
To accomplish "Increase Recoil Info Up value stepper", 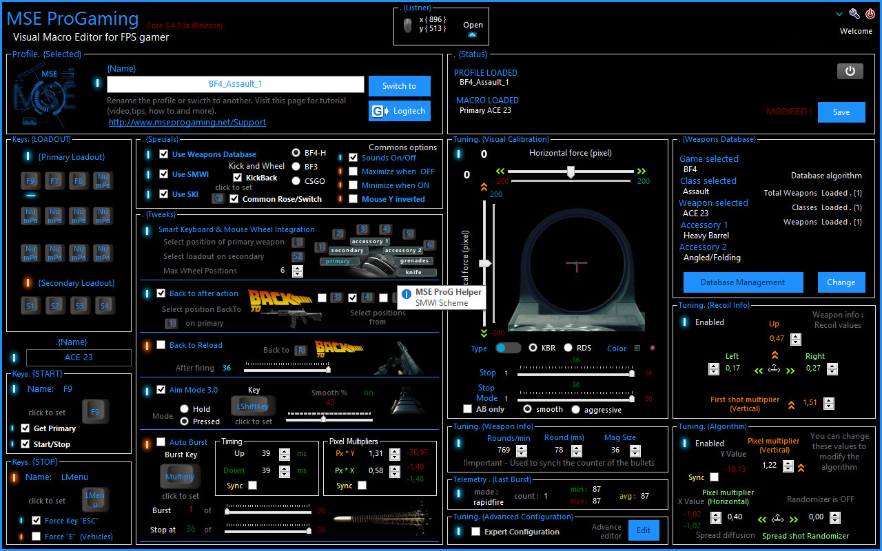I will pyautogui.click(x=796, y=336).
